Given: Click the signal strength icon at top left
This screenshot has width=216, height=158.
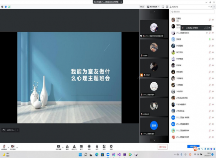Looking at the screenshot, I should pyautogui.click(x=9, y=6).
